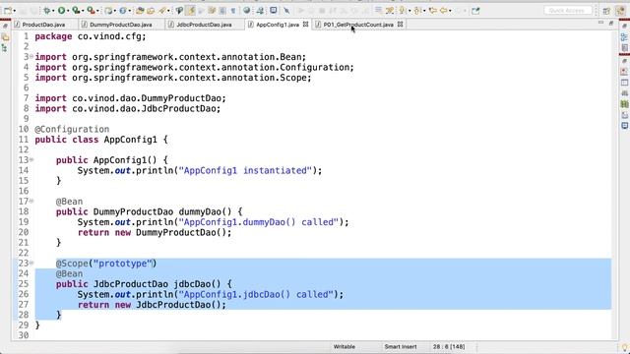The height and width of the screenshot is (354, 630).
Task: Collapse the AppConfig1 constructor at line 13
Action: (x=31, y=159)
